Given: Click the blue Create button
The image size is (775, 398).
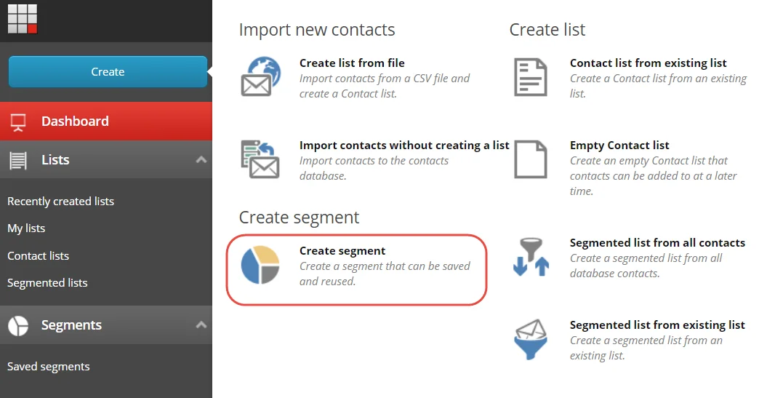Looking at the screenshot, I should point(108,72).
